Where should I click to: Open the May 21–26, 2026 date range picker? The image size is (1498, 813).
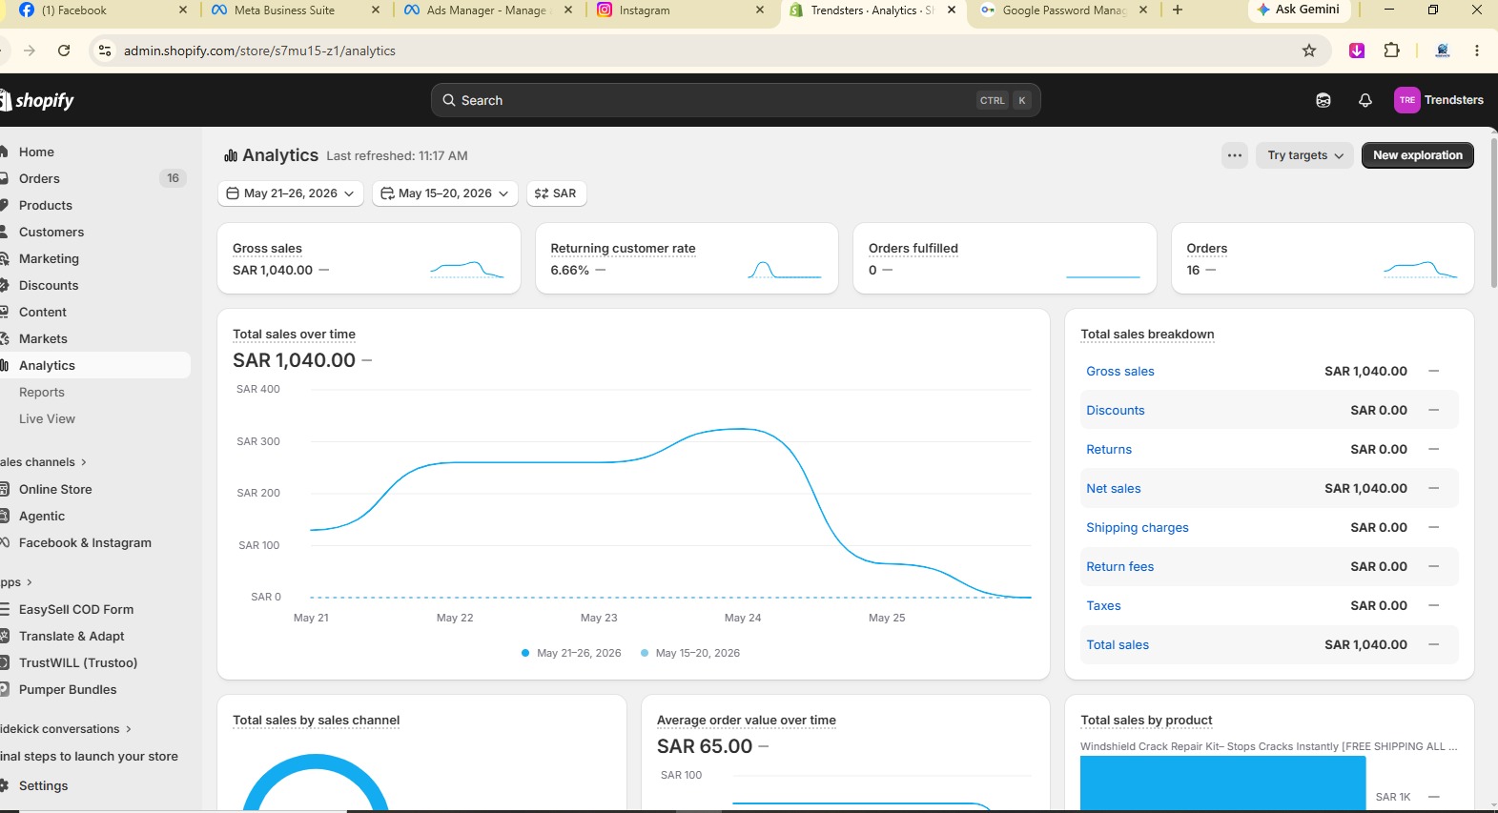click(291, 193)
